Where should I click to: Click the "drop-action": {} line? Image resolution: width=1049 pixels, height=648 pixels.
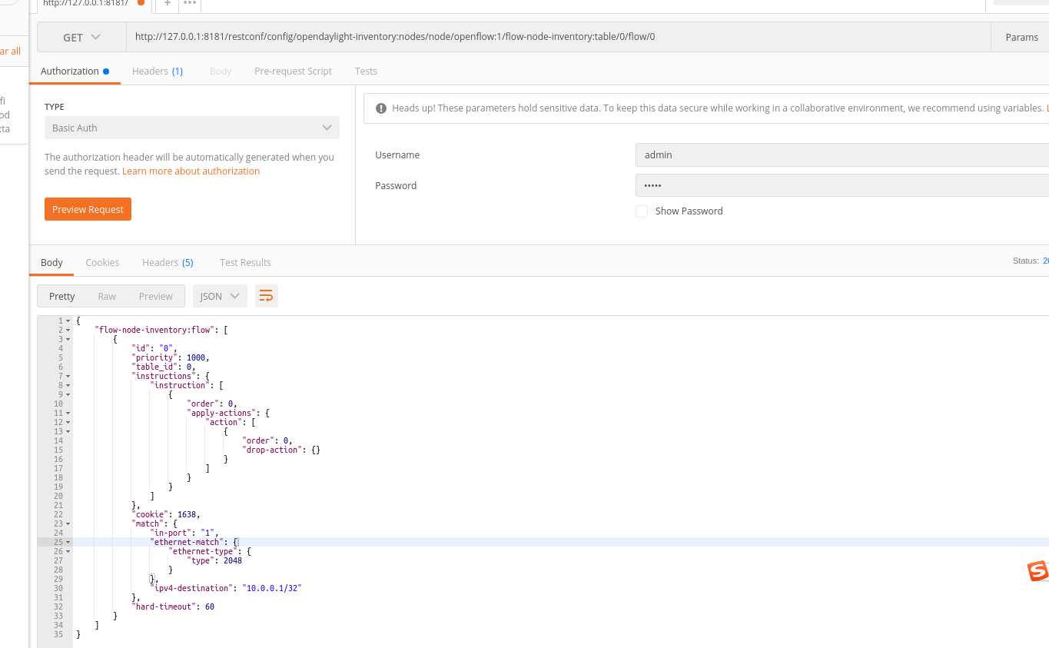(x=281, y=450)
